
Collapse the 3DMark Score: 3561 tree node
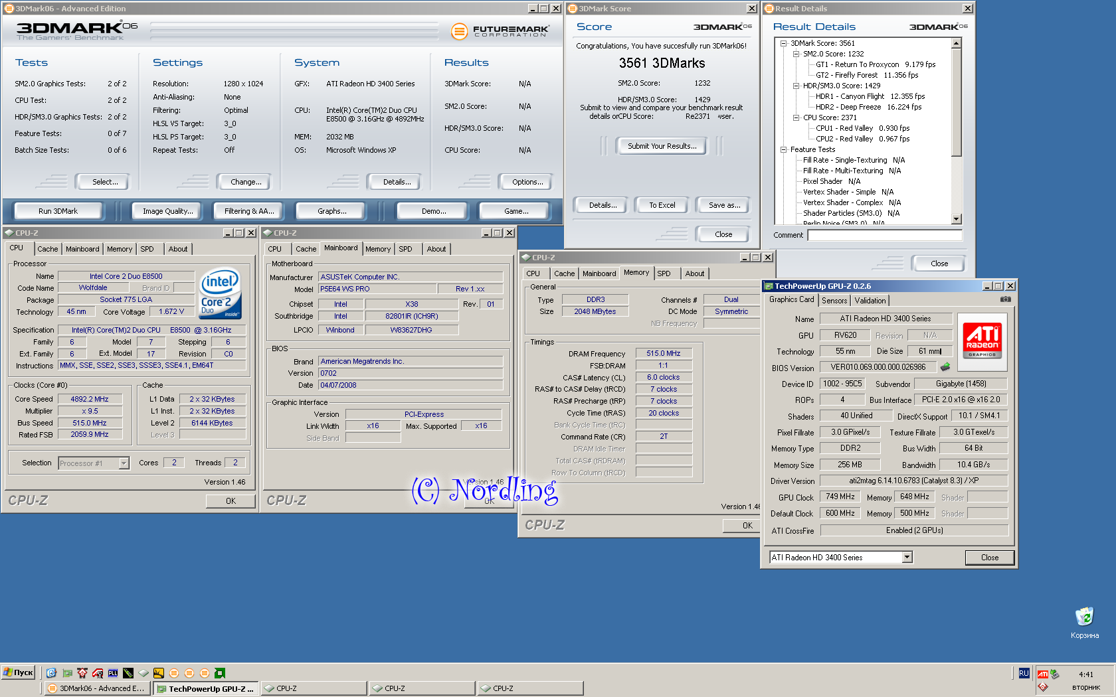(783, 43)
